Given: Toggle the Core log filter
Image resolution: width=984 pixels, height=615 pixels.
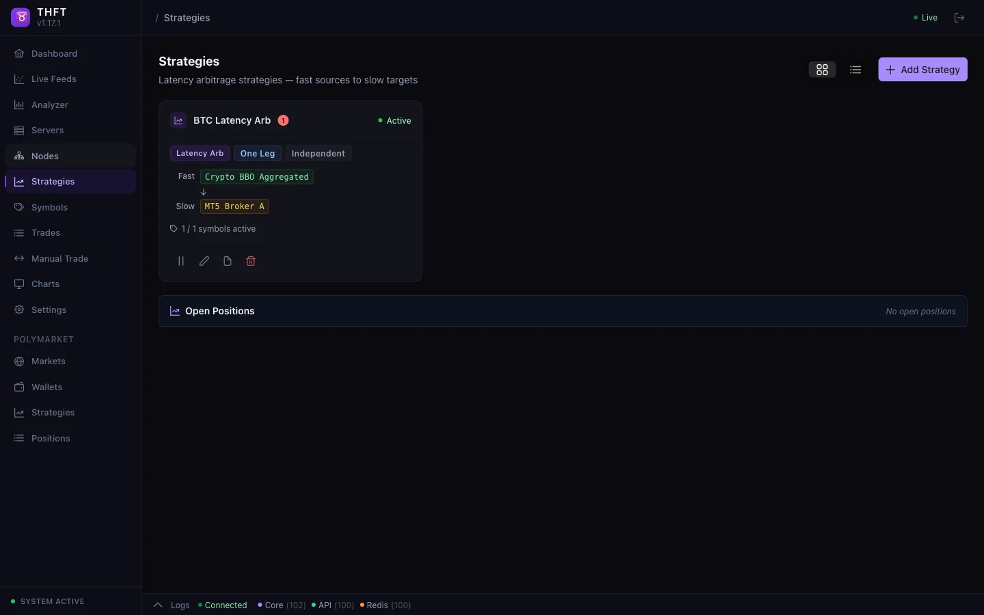Looking at the screenshot, I should (281, 605).
